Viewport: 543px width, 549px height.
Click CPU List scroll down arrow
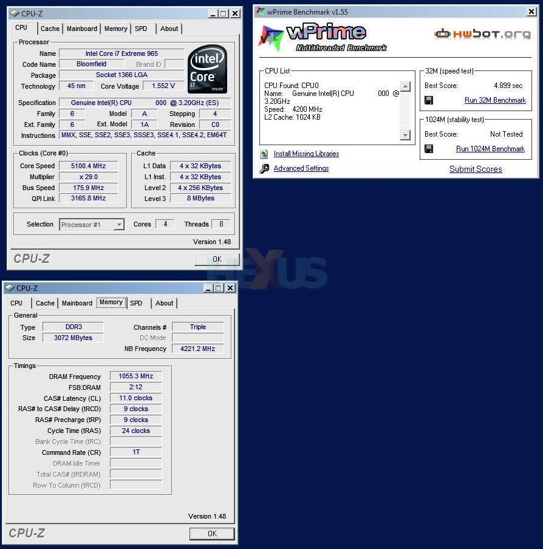pyautogui.click(x=405, y=135)
